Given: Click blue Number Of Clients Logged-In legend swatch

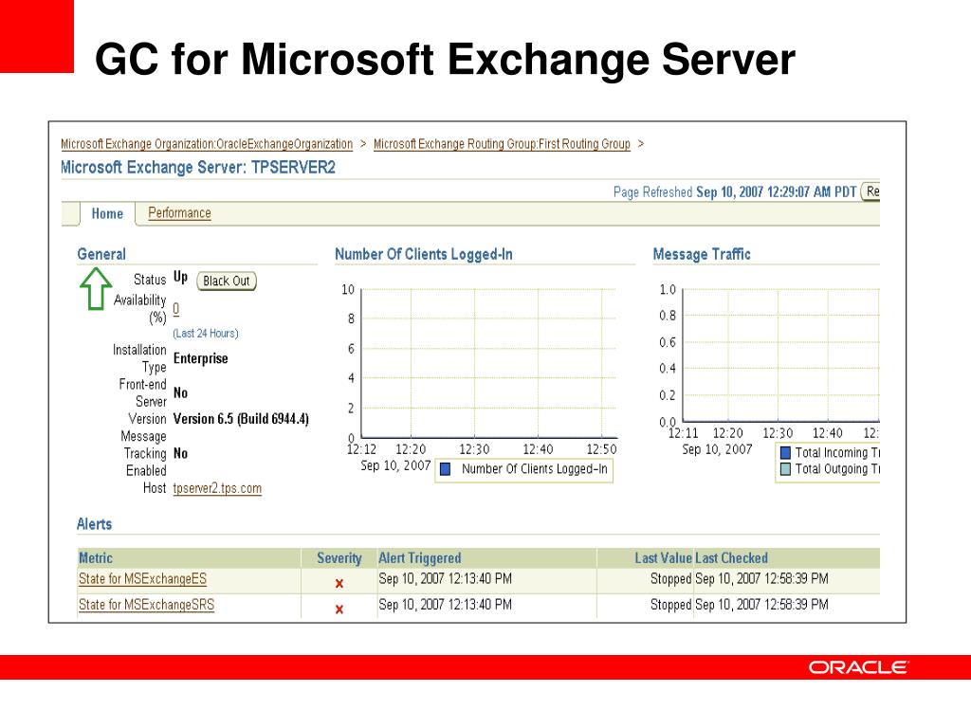Looking at the screenshot, I should pos(445,470).
